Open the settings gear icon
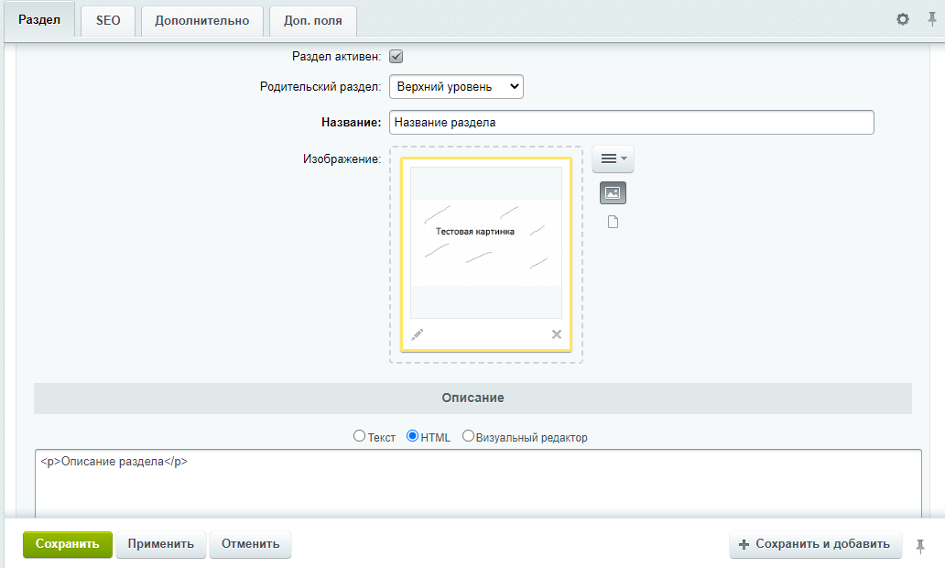The width and height of the screenshot is (945, 568). 902,19
